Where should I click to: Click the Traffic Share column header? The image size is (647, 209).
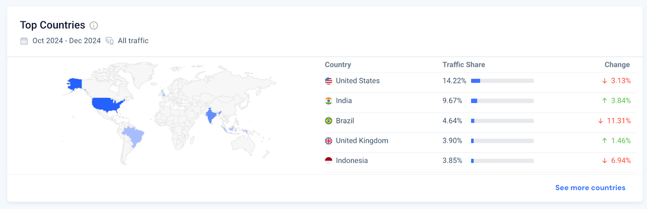tap(464, 65)
